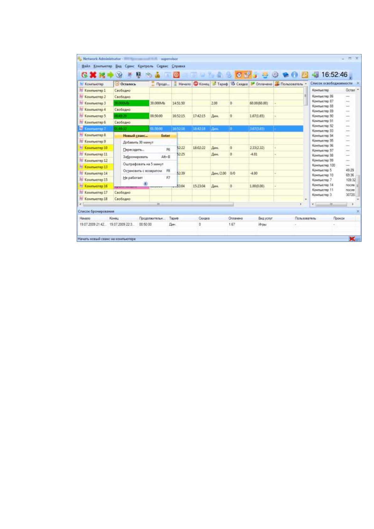Open the Сеанс menu

tap(130, 66)
